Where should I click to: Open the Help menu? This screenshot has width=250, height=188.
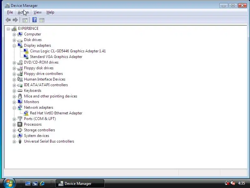pyautogui.click(x=50, y=12)
